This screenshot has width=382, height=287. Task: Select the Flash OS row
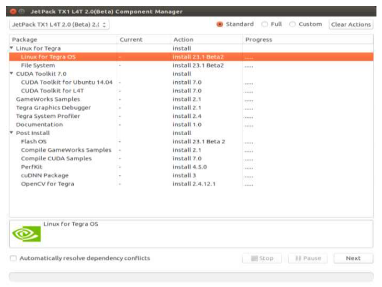pyautogui.click(x=191, y=141)
